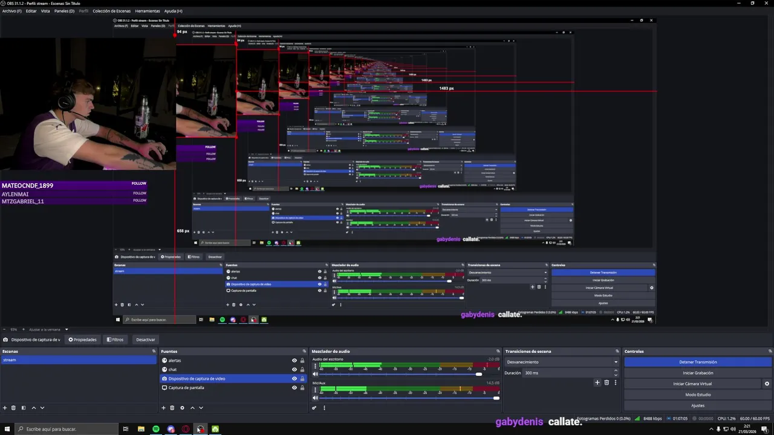The image size is (774, 435).
Task: Toggle lock on chat source
Action: point(302,370)
